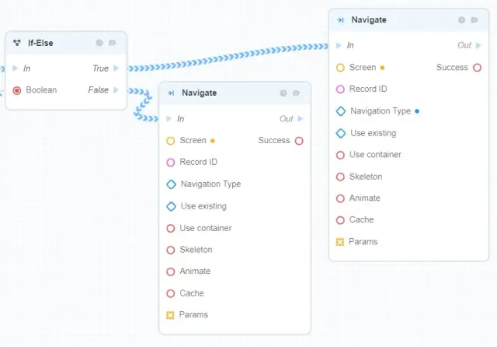Click True output arrow on If-Else node
Screen dimensions: 497x347
[x=116, y=68]
